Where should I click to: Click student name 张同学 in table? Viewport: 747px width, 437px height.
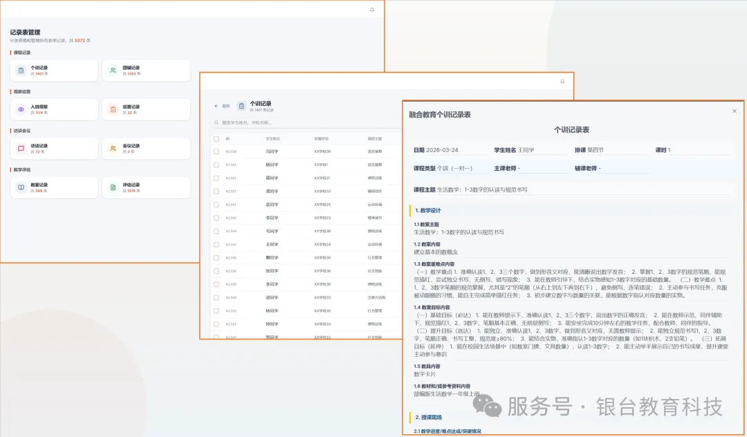272,271
